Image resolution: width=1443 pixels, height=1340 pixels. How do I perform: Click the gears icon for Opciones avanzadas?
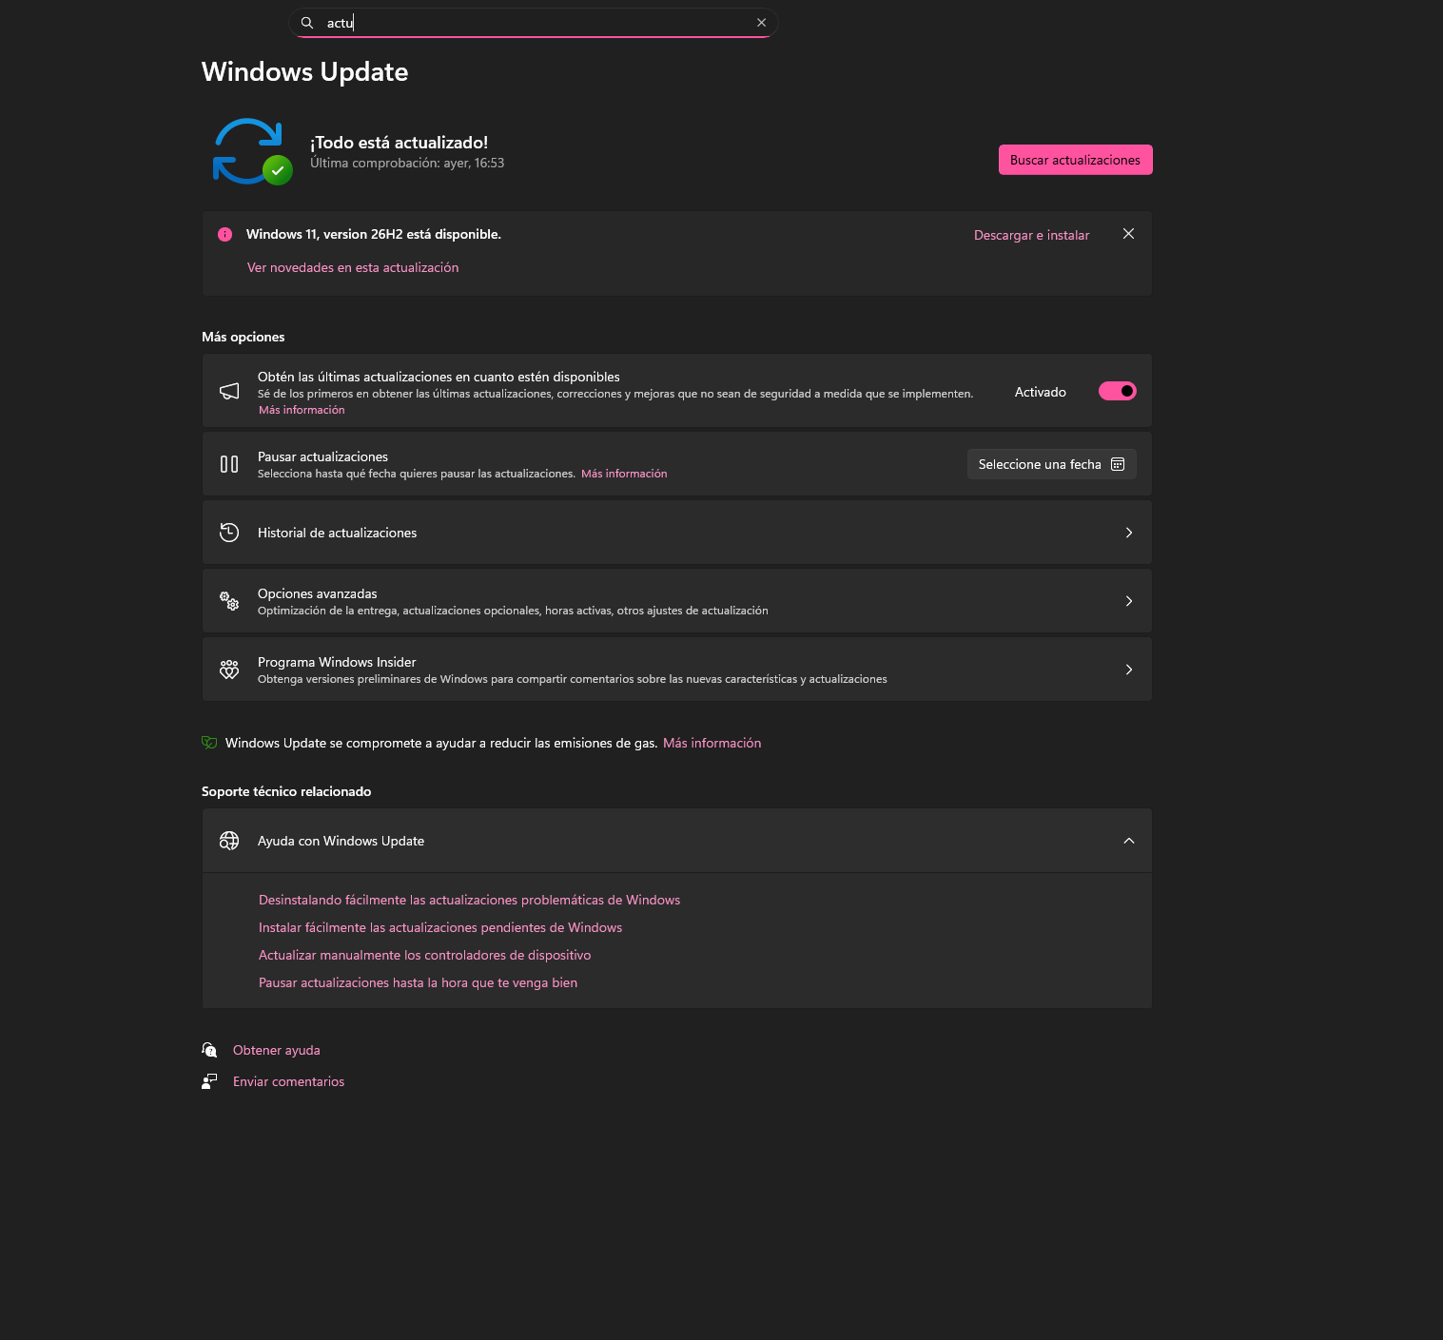(x=229, y=601)
